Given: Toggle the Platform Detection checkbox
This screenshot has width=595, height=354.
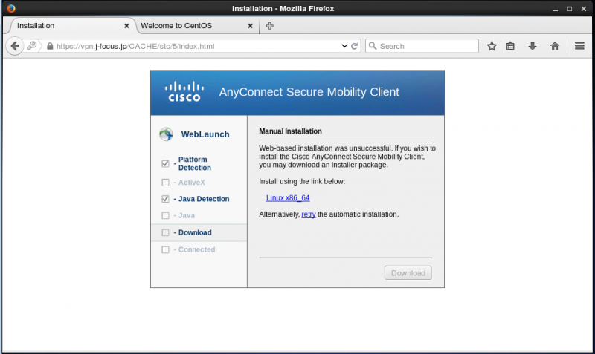Looking at the screenshot, I should click(x=165, y=163).
